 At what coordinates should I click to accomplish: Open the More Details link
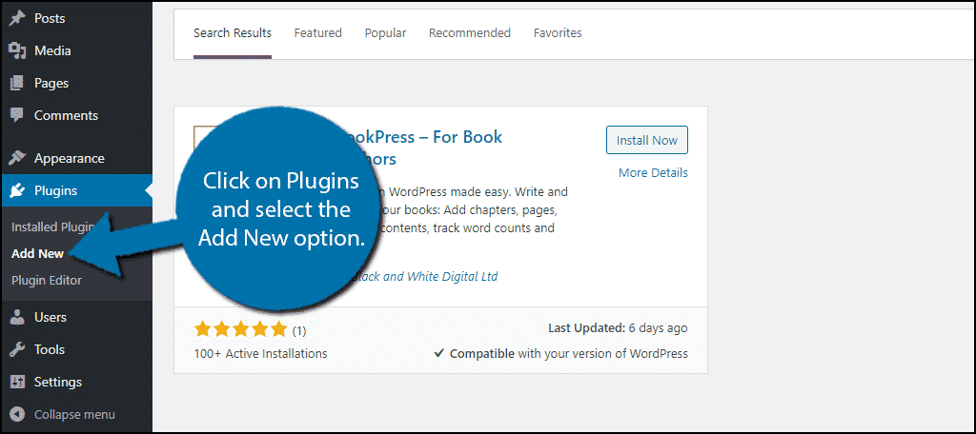[653, 173]
